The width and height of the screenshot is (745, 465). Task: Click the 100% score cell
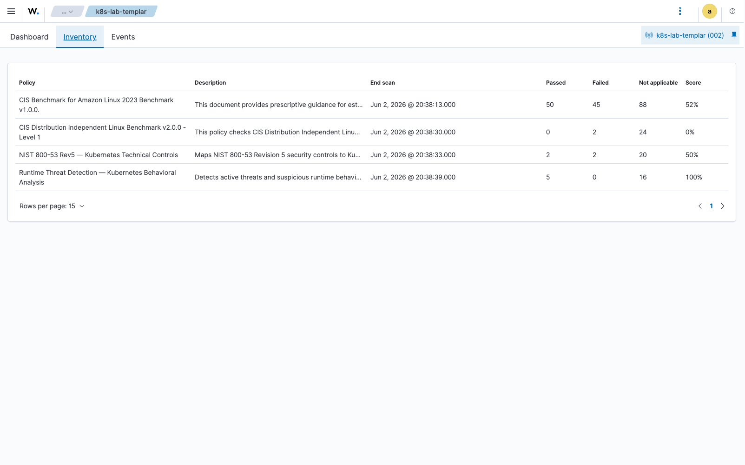point(694,177)
